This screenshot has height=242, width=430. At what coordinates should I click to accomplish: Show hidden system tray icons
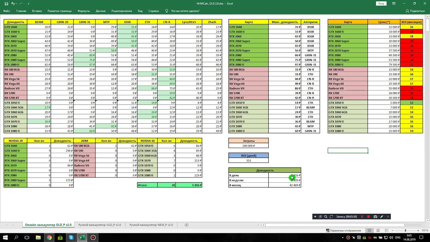343,238
